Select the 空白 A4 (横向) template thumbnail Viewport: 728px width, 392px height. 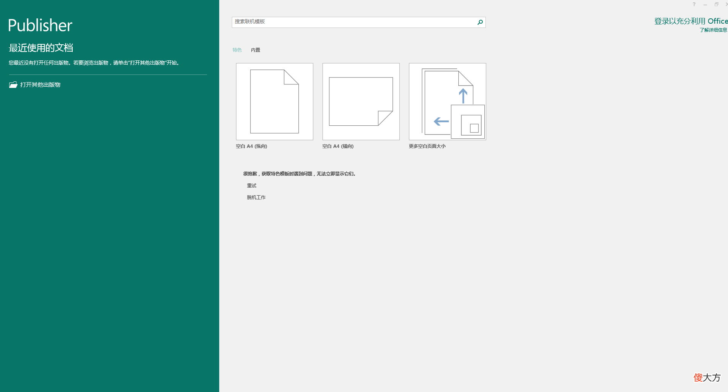pos(361,102)
